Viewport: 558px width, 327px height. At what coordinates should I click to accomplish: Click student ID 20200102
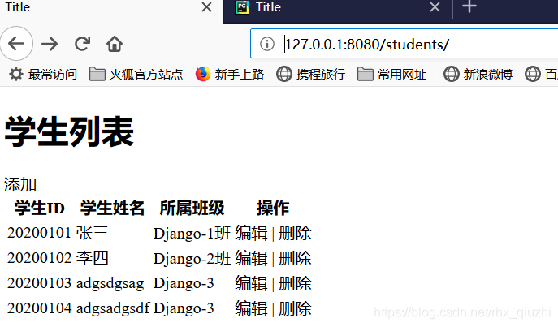(x=39, y=258)
